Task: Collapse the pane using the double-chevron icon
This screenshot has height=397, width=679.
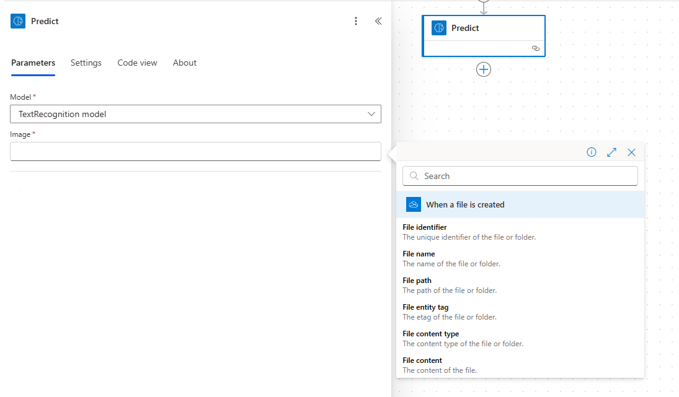Action: pos(378,20)
